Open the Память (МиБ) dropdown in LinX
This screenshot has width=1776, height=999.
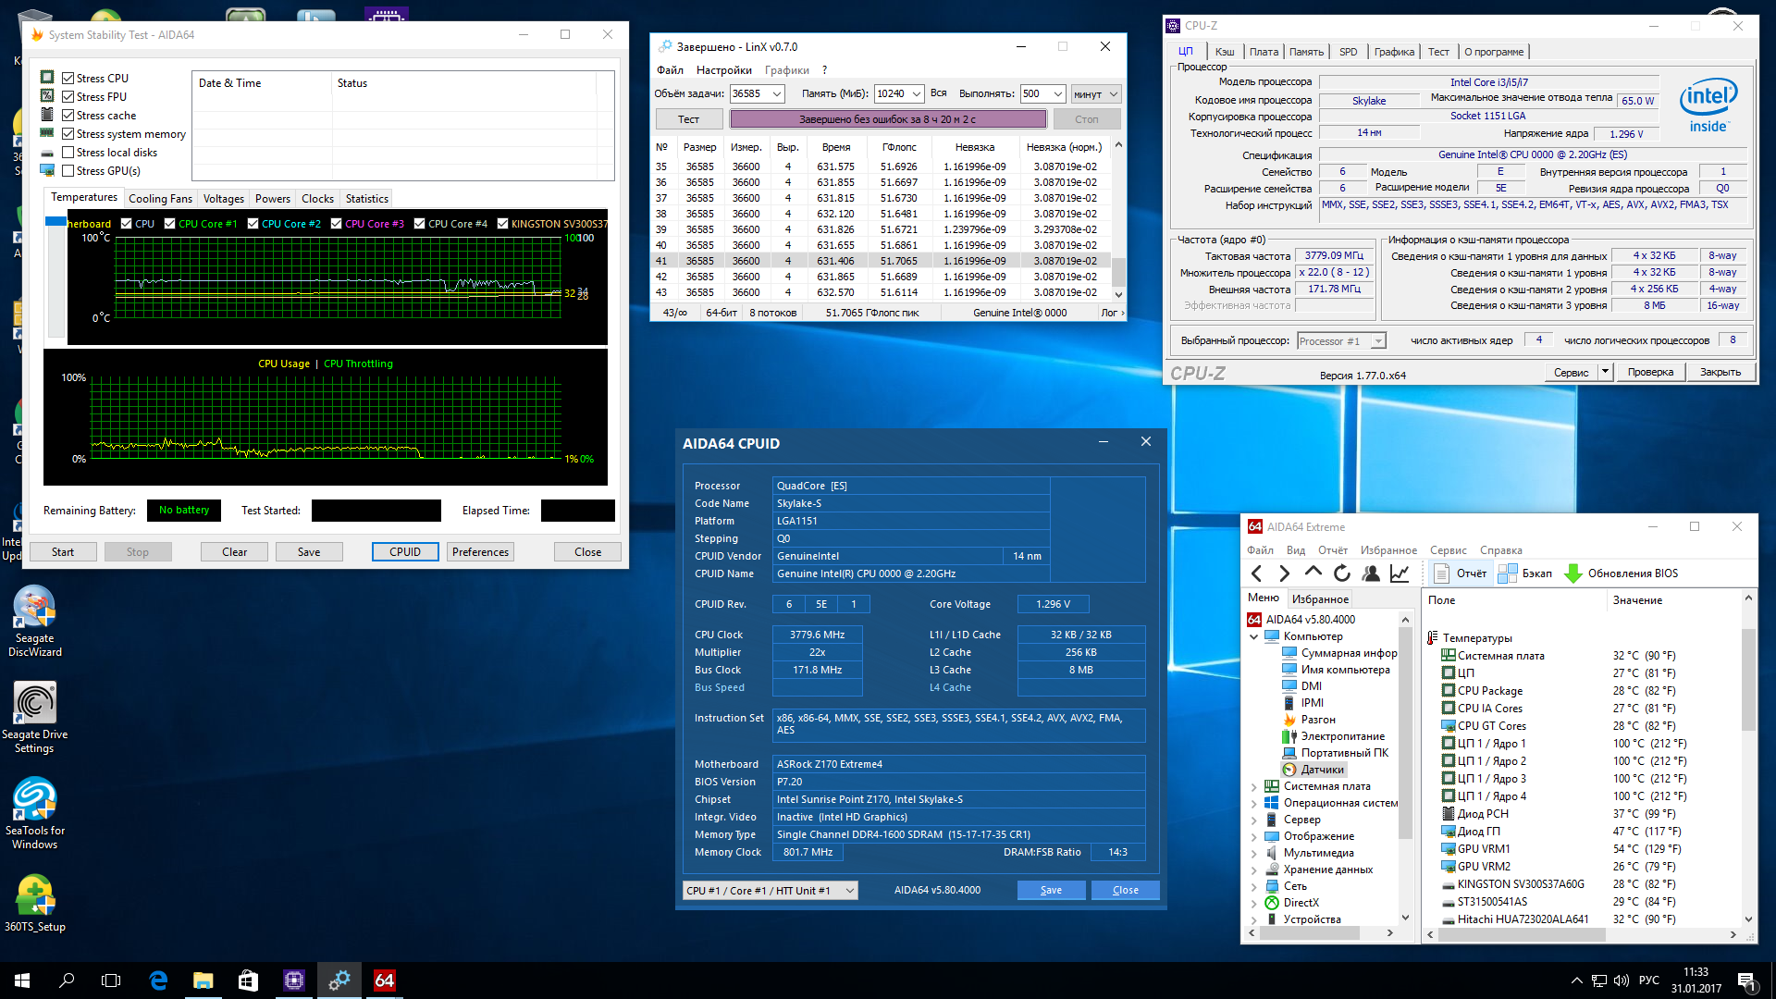(916, 94)
